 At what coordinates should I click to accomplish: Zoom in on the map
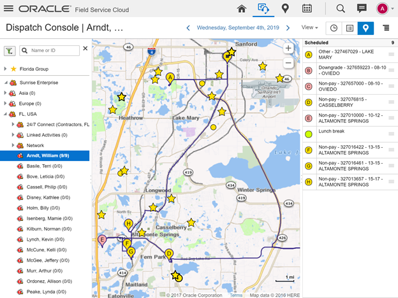(x=288, y=48)
